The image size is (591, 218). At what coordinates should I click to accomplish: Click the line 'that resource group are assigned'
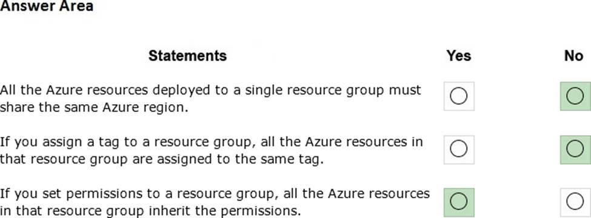point(162,160)
